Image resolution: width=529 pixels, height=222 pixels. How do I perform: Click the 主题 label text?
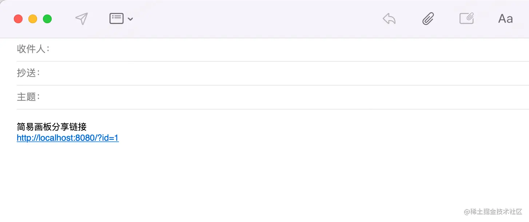point(27,97)
